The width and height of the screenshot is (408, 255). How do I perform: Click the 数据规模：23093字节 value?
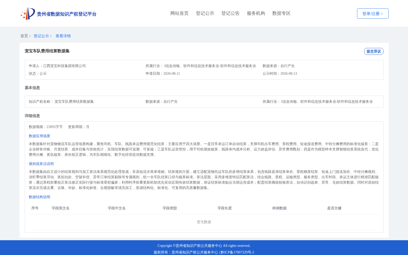coord(46,127)
